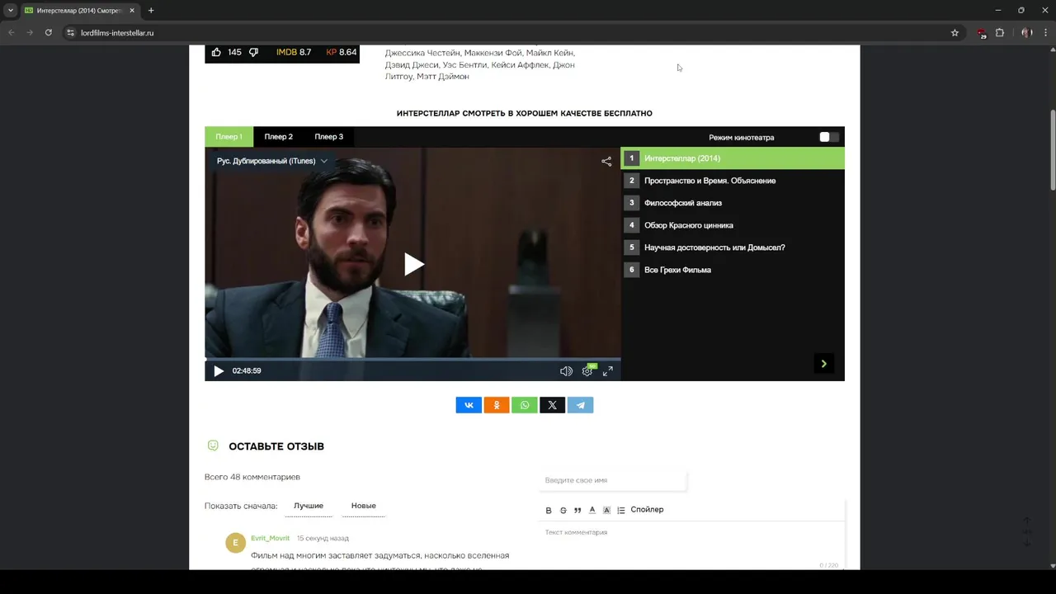Switch to the Плеер 3 tab
Screen dimensions: 1056x594
(328, 137)
